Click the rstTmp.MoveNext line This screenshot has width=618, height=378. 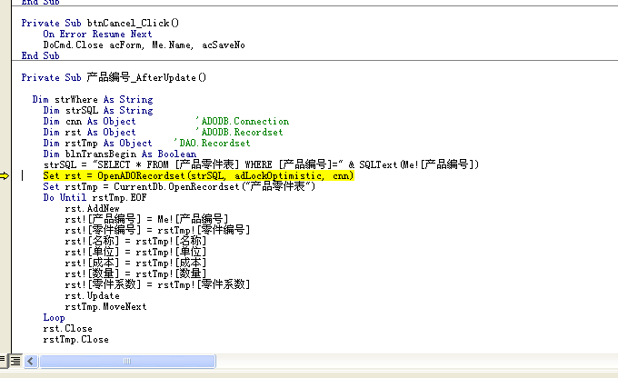point(105,306)
